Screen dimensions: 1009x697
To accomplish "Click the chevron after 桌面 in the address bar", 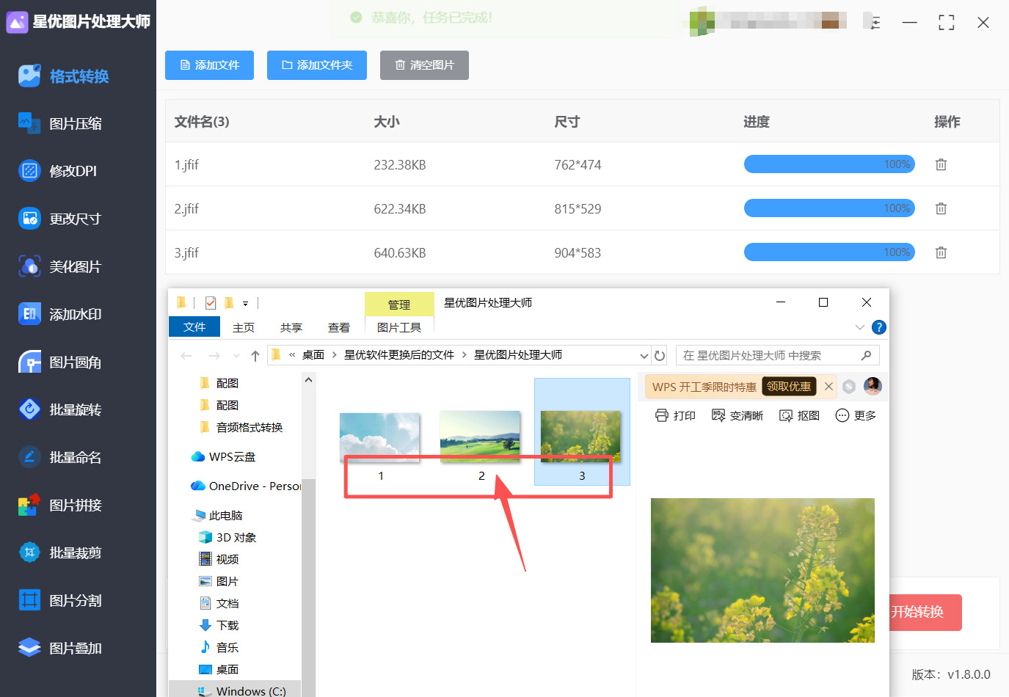I will coord(335,355).
